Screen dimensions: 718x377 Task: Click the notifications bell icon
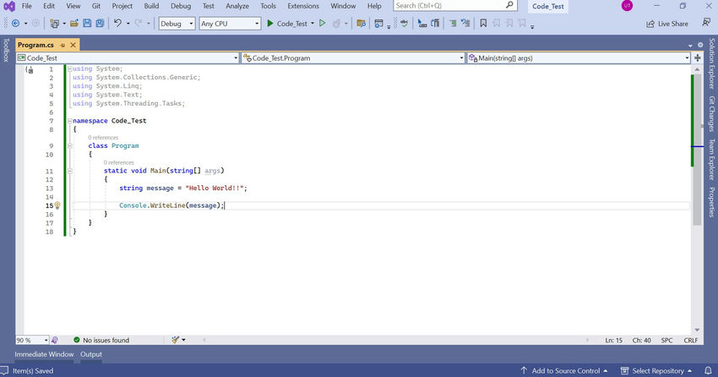(708, 370)
